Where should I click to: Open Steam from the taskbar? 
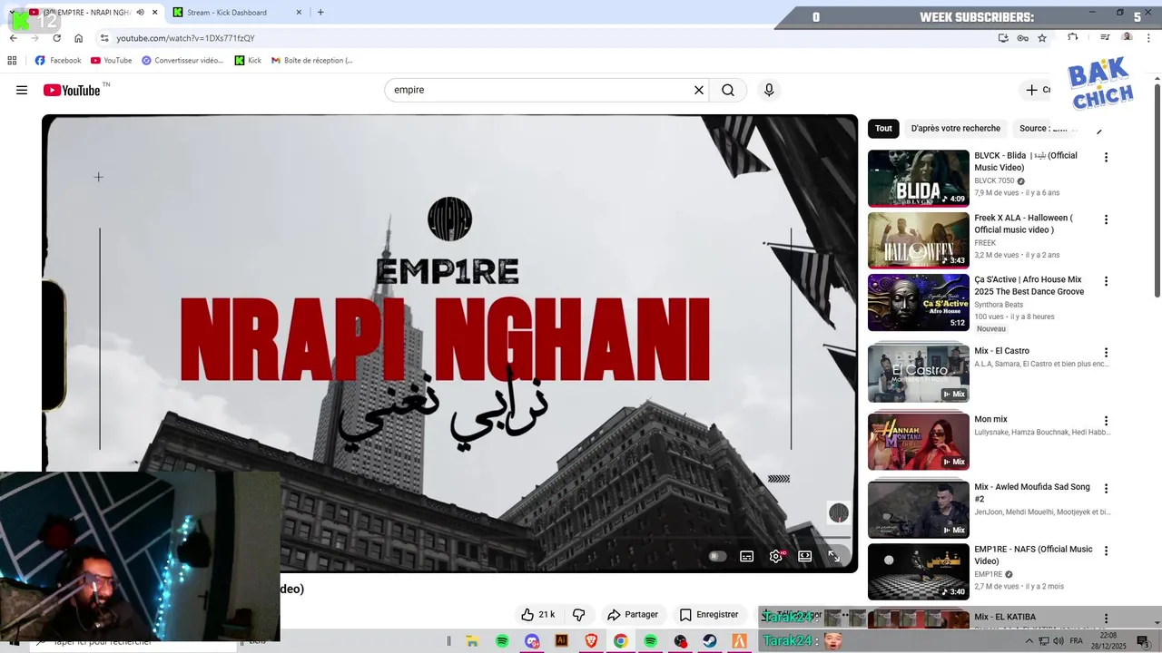710,641
